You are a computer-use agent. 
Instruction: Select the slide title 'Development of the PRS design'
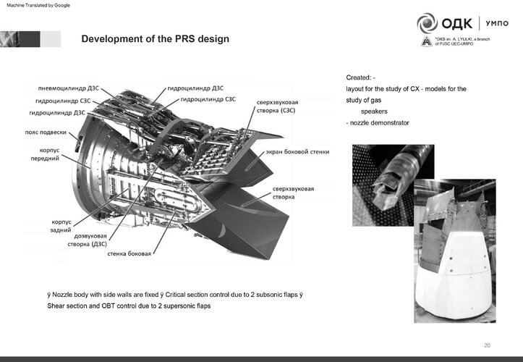pos(155,39)
